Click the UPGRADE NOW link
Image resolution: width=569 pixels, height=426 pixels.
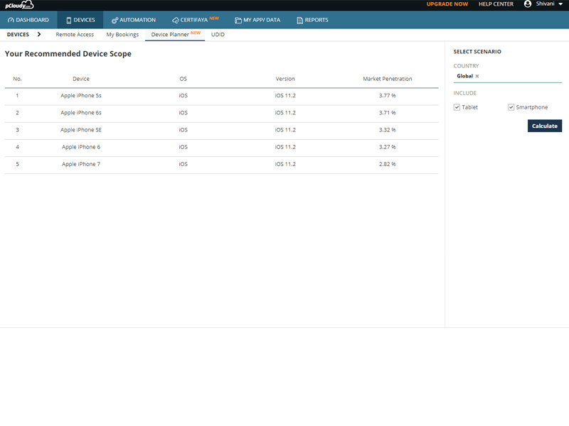447,4
